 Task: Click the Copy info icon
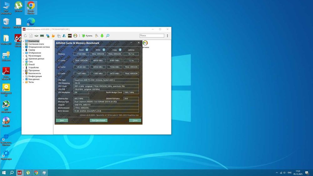tap(120, 50)
